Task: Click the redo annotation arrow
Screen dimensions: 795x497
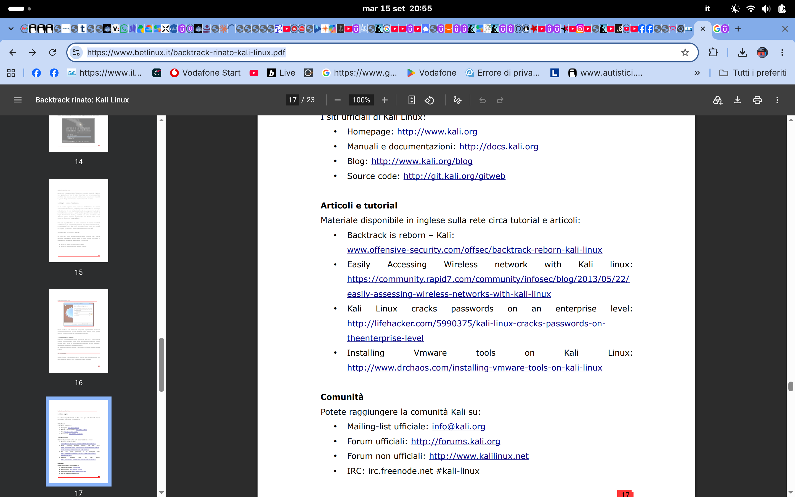Action: [500, 100]
